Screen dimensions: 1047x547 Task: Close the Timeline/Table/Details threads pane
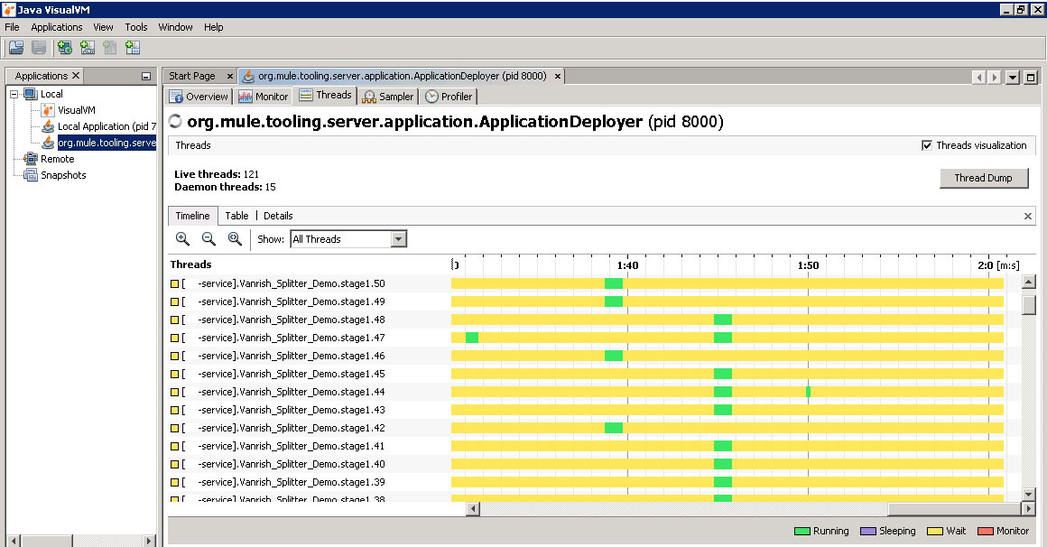coord(1028,216)
